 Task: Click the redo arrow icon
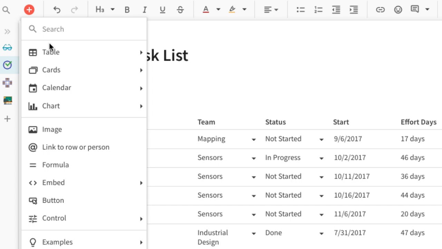pos(74,10)
